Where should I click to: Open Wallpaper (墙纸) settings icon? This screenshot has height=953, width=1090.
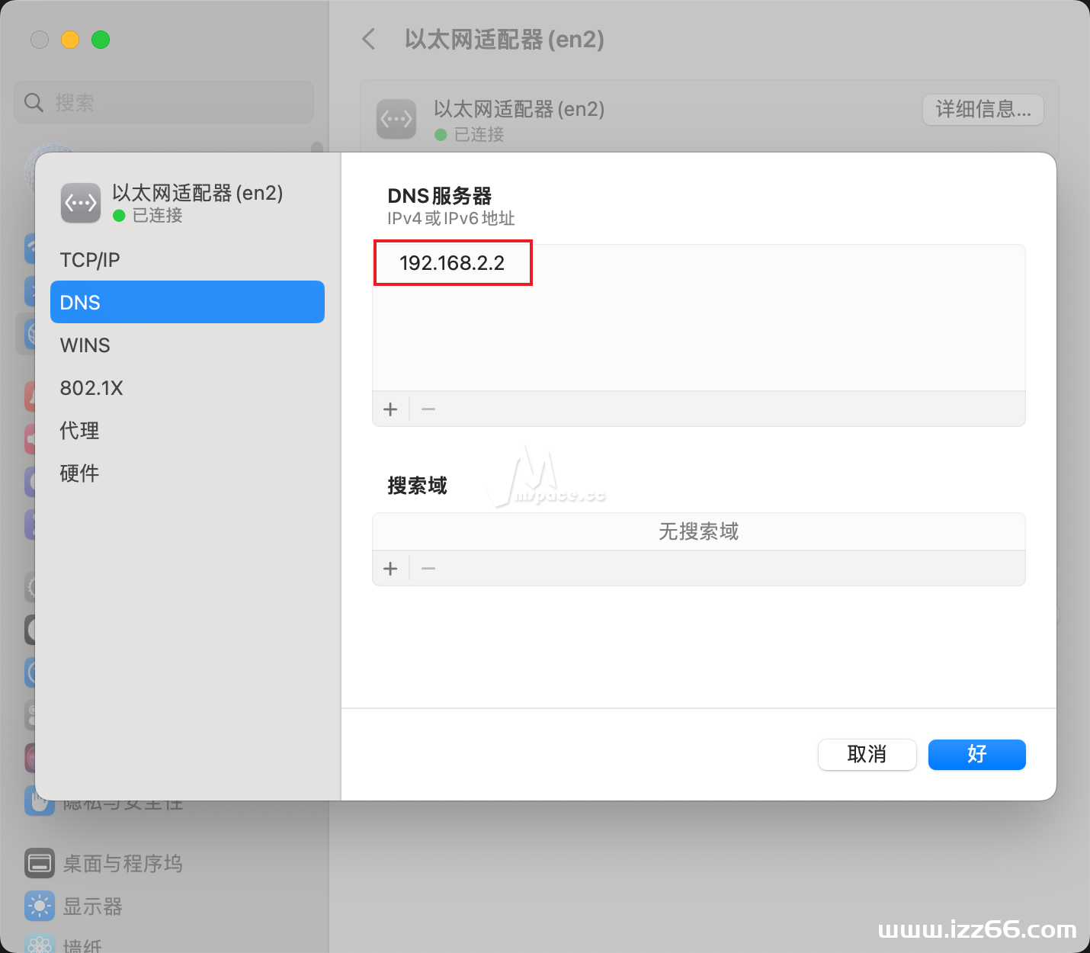pyautogui.click(x=40, y=945)
